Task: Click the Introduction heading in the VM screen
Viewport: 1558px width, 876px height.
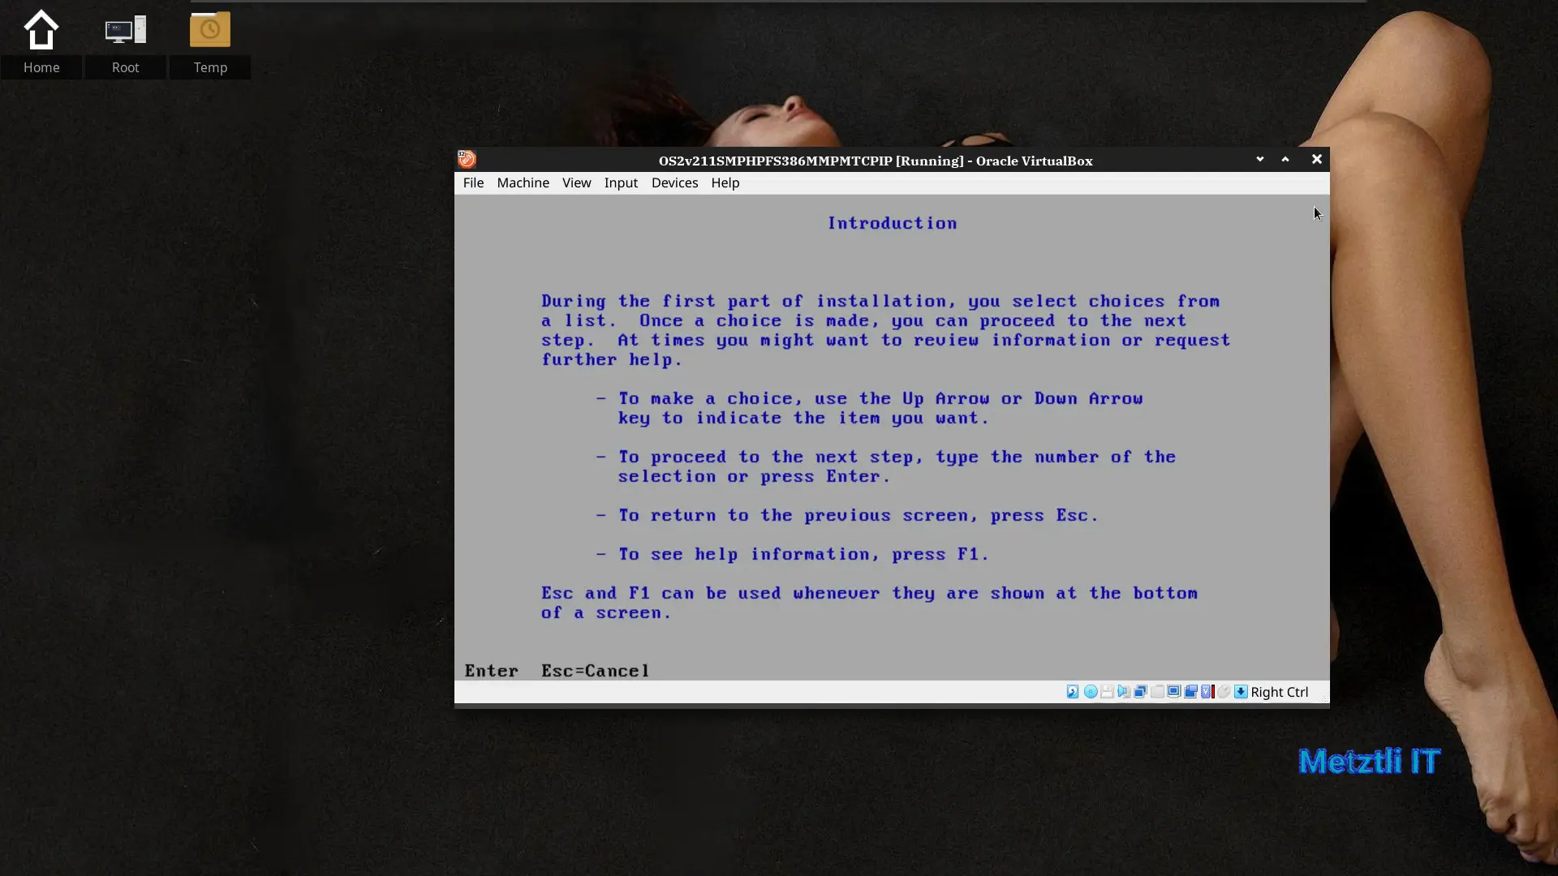Action: 892,223
